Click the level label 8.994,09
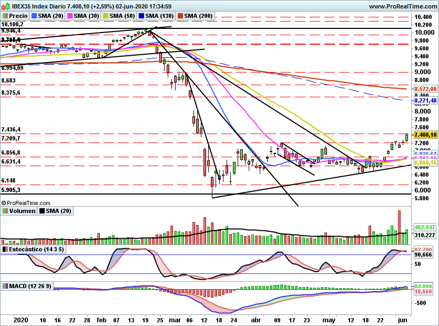The height and width of the screenshot is (326, 439). click(x=12, y=68)
